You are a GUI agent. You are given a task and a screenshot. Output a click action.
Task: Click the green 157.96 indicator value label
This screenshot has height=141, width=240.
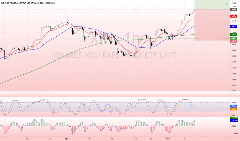234,118
